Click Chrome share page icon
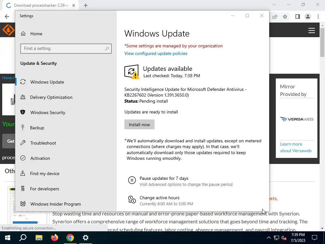Image resolution: width=325 pixels, height=244 pixels. [275, 17]
